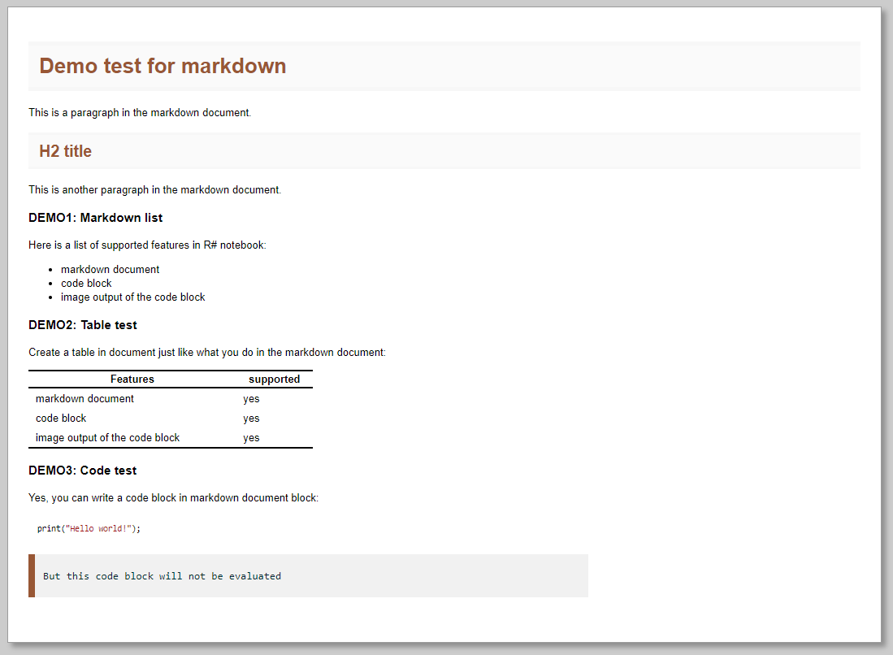The width and height of the screenshot is (893, 655).
Task: Click "yes" in the code block table row
Action: click(x=251, y=419)
